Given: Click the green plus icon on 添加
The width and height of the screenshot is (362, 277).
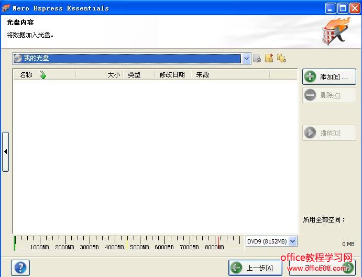Looking at the screenshot, I should tap(310, 76).
